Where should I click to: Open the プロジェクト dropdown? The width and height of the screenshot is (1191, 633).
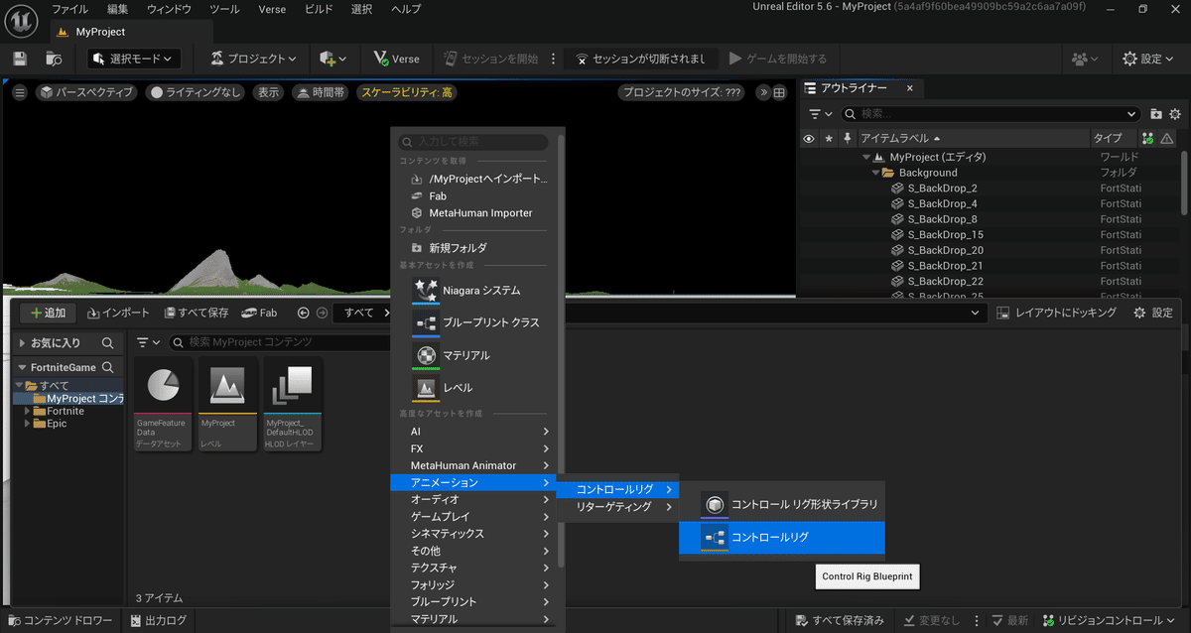253,60
